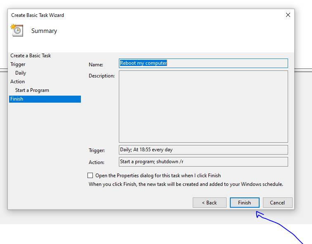The width and height of the screenshot is (312, 244).
Task: Select Start a Program step
Action: [32, 90]
